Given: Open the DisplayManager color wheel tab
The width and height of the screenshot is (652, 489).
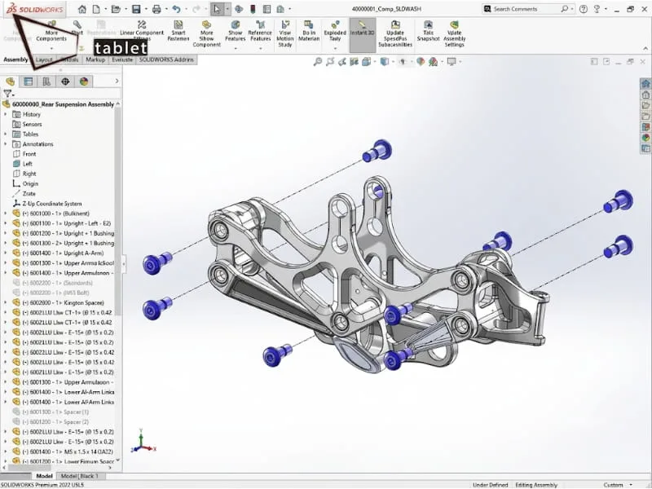Looking at the screenshot, I should pyautogui.click(x=84, y=81).
